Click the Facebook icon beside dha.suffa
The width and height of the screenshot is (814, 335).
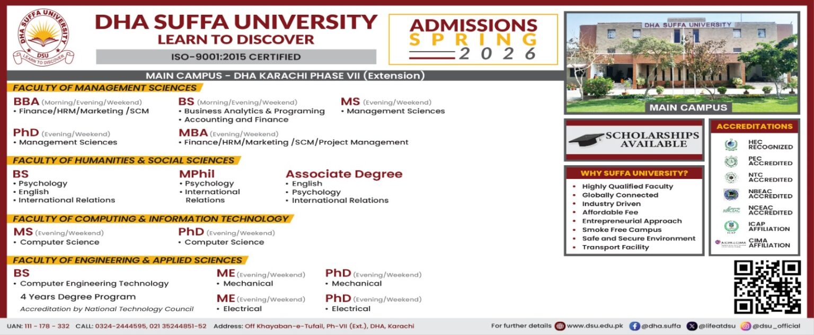coord(634,326)
